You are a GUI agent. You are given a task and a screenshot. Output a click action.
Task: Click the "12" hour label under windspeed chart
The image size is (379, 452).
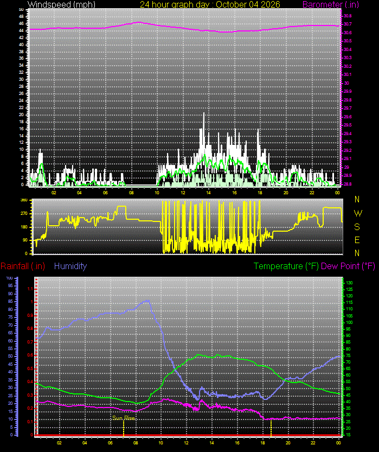[183, 193]
